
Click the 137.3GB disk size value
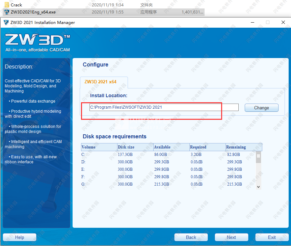[x=125, y=155]
